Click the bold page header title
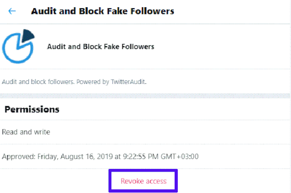This screenshot has height=193, width=291. 102,11
